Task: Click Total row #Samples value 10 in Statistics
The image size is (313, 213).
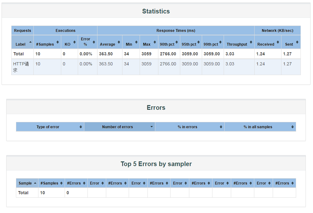Action: point(38,54)
